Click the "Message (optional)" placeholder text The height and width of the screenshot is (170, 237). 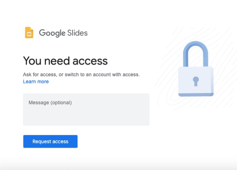tap(50, 103)
